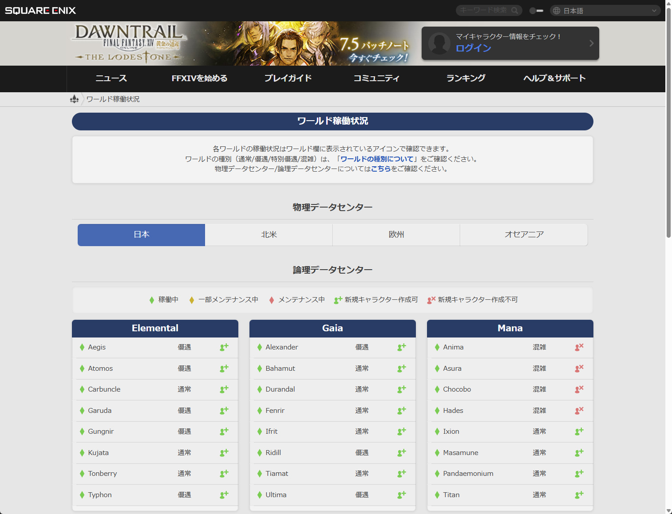Click the Asura character creation unavailable icon
Screen dimensions: 672x514
click(579, 368)
